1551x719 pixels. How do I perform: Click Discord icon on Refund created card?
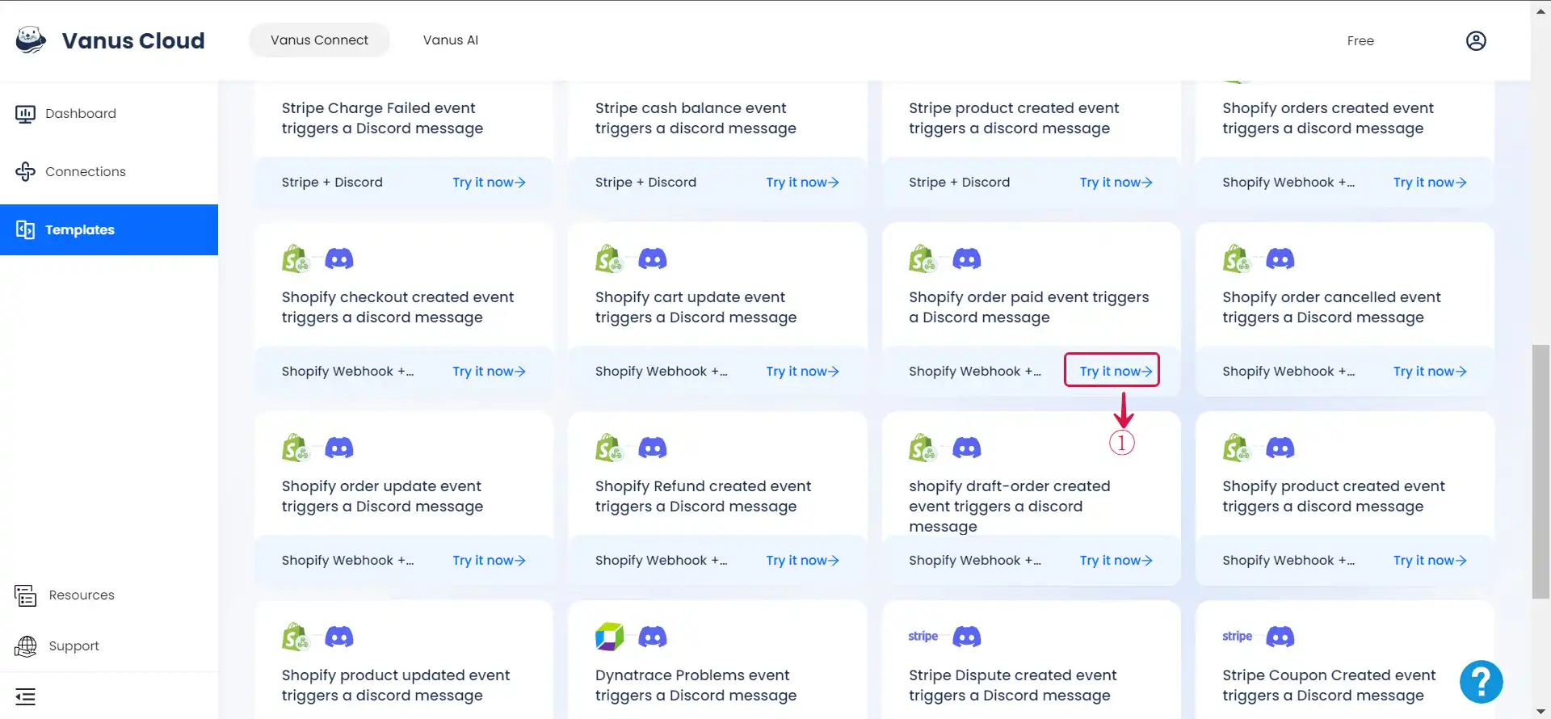click(653, 448)
